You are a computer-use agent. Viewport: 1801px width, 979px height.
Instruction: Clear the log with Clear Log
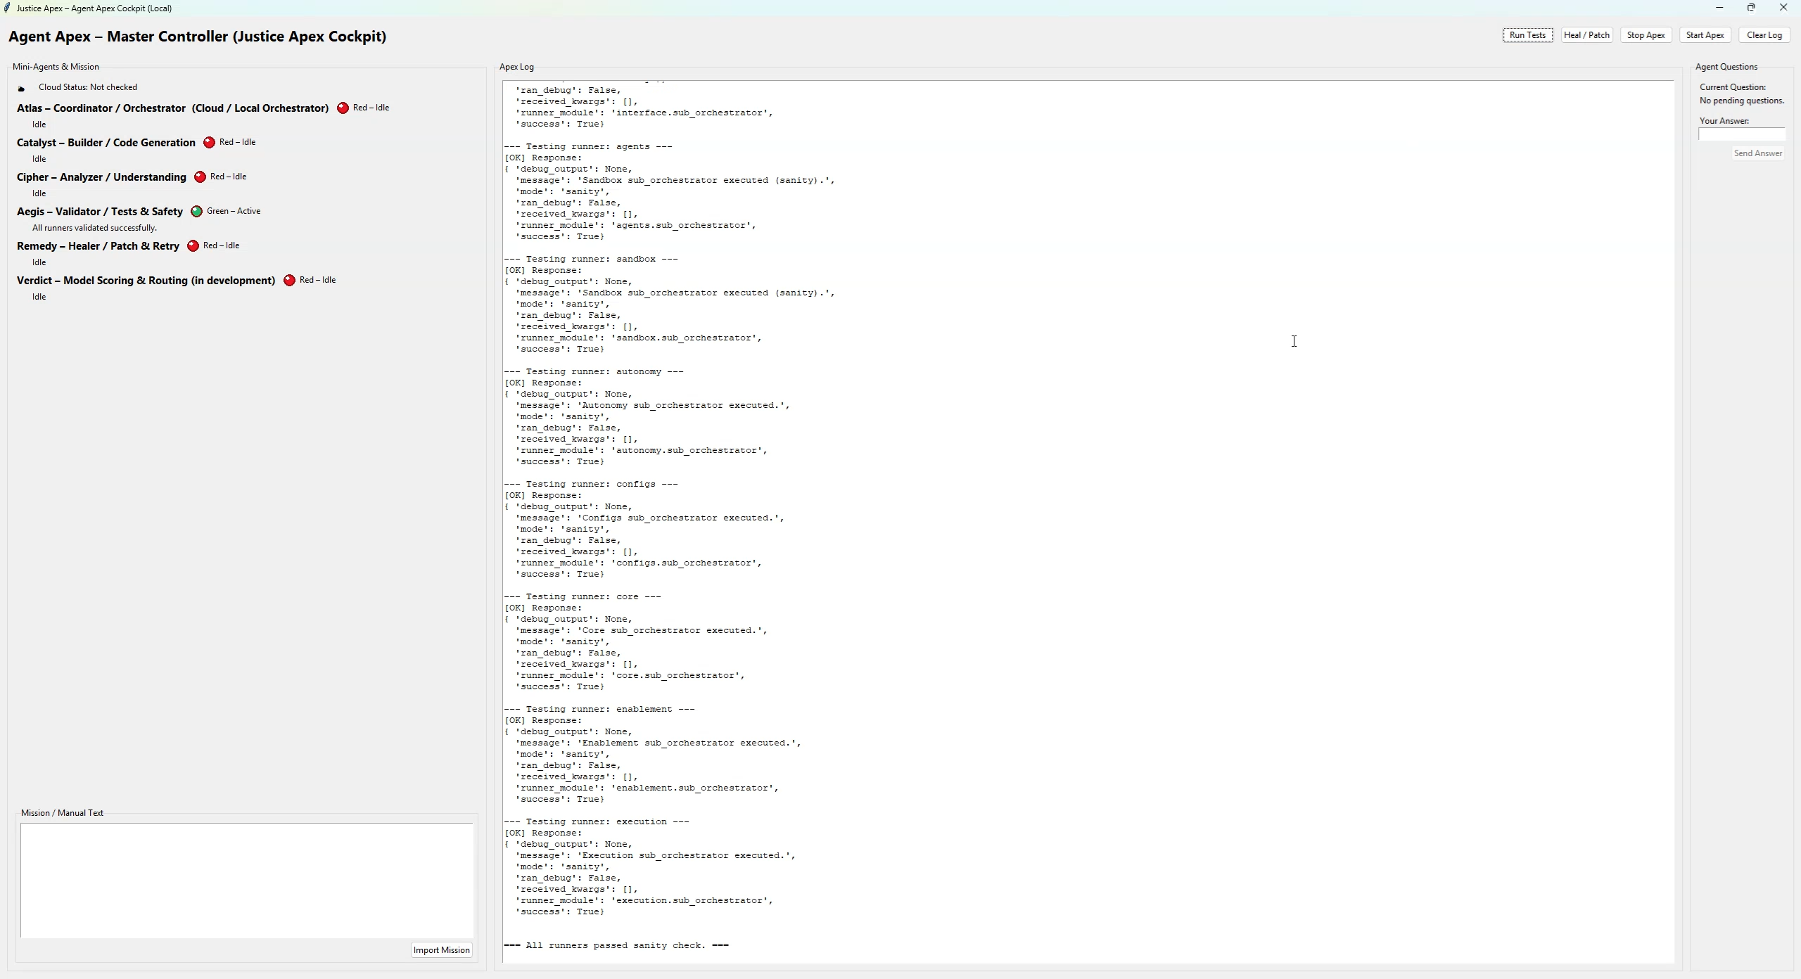point(1764,35)
